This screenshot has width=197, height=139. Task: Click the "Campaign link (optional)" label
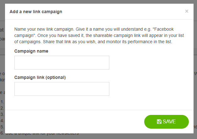tap(40, 77)
